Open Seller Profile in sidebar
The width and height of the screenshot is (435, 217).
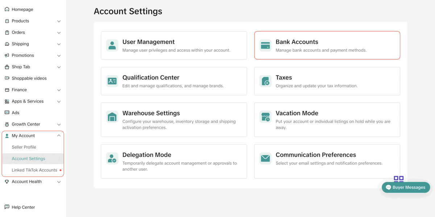coord(24,147)
